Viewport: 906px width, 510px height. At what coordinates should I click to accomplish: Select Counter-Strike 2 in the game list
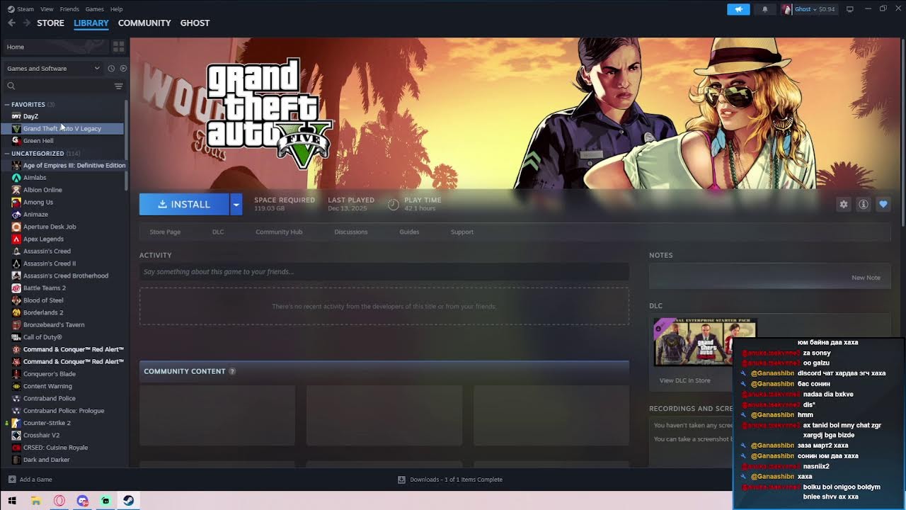pyautogui.click(x=47, y=423)
